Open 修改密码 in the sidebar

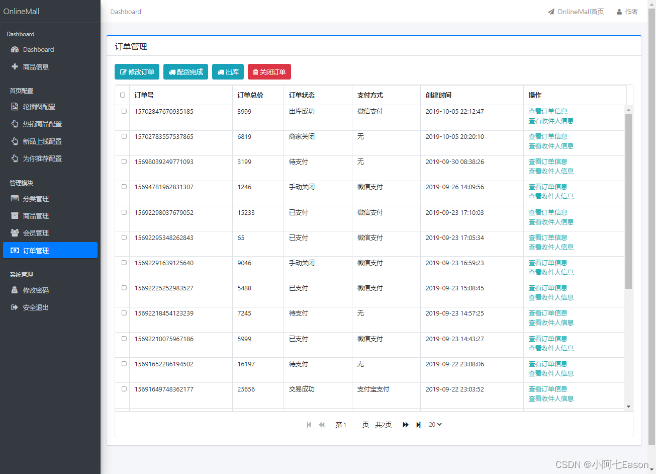(50, 290)
